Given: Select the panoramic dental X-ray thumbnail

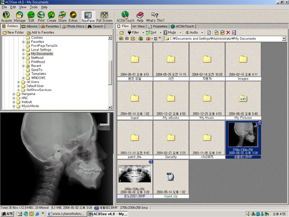Looking at the screenshot, I should pos(135,179).
